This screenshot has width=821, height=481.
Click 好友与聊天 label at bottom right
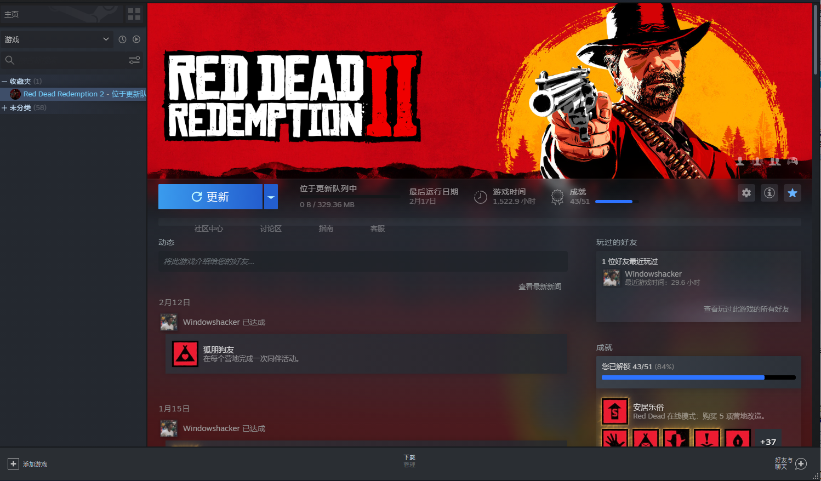click(784, 464)
